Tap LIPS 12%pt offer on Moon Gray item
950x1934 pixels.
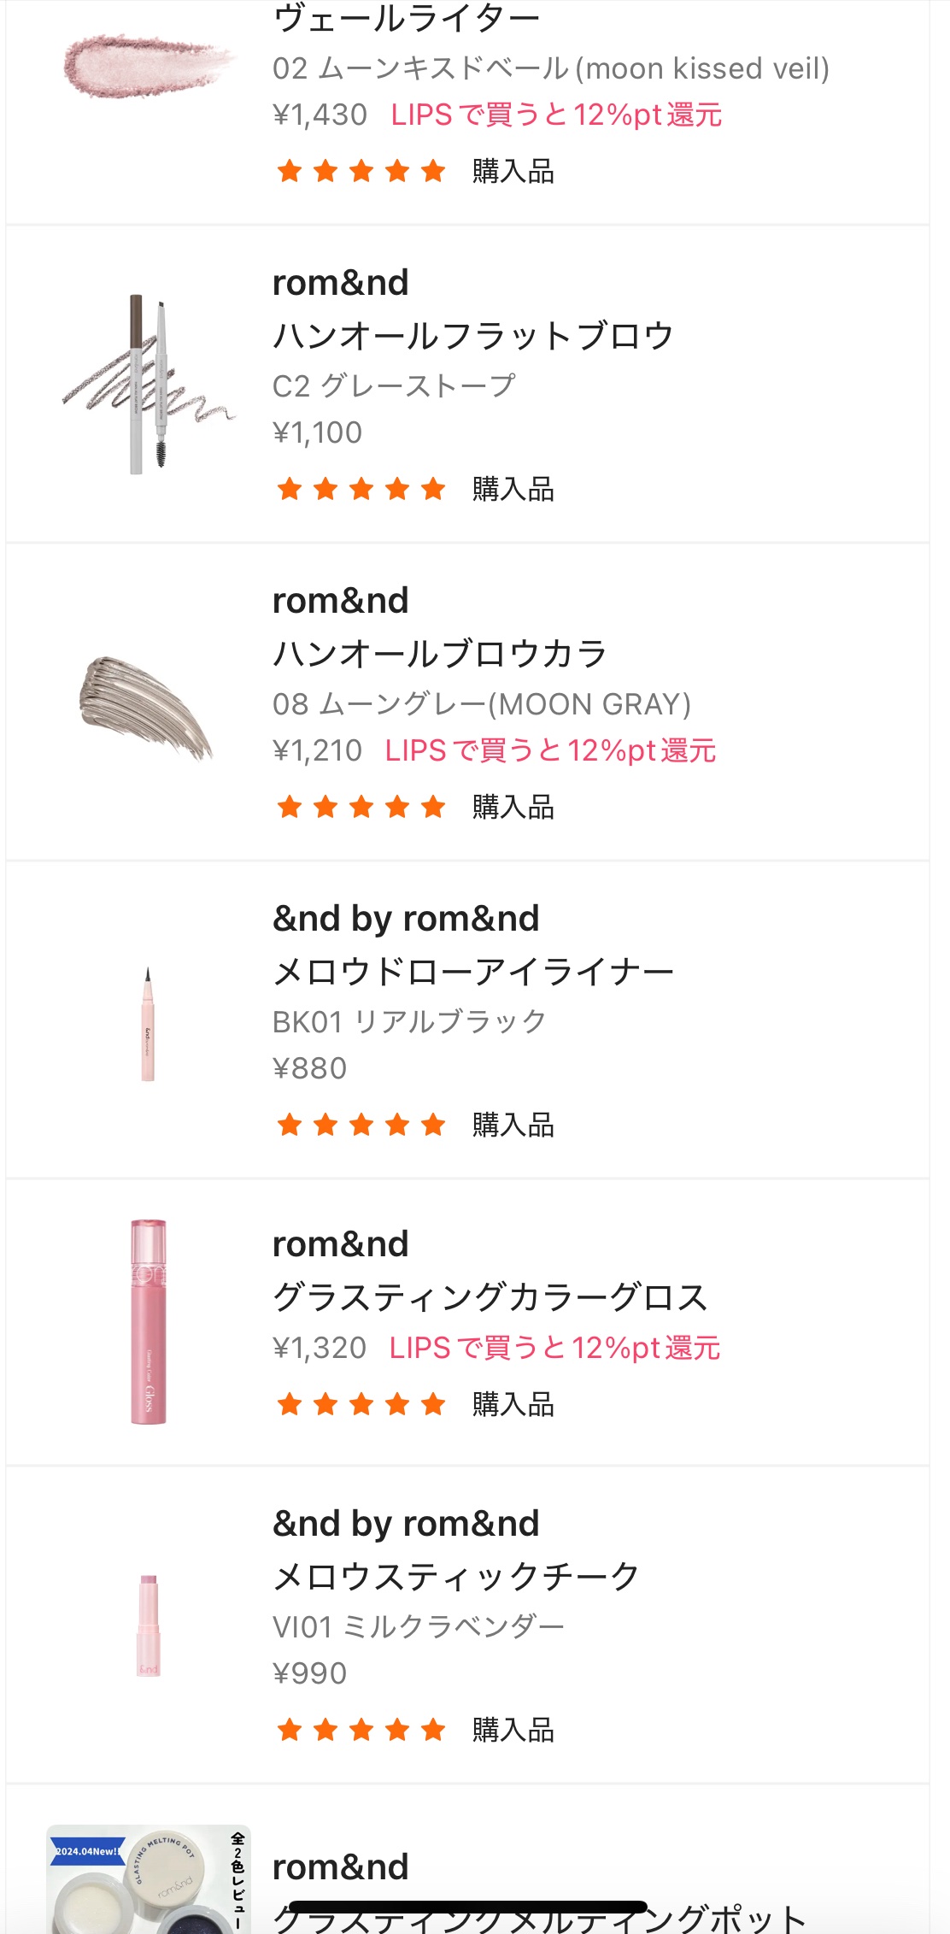[550, 750]
